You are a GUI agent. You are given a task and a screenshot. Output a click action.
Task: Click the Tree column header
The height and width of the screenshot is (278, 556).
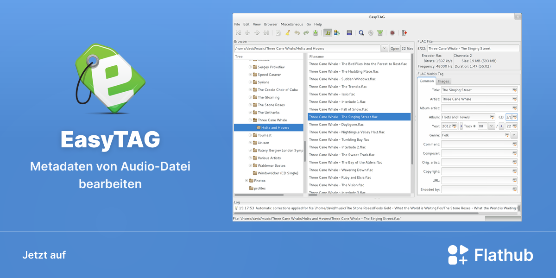[x=269, y=57]
